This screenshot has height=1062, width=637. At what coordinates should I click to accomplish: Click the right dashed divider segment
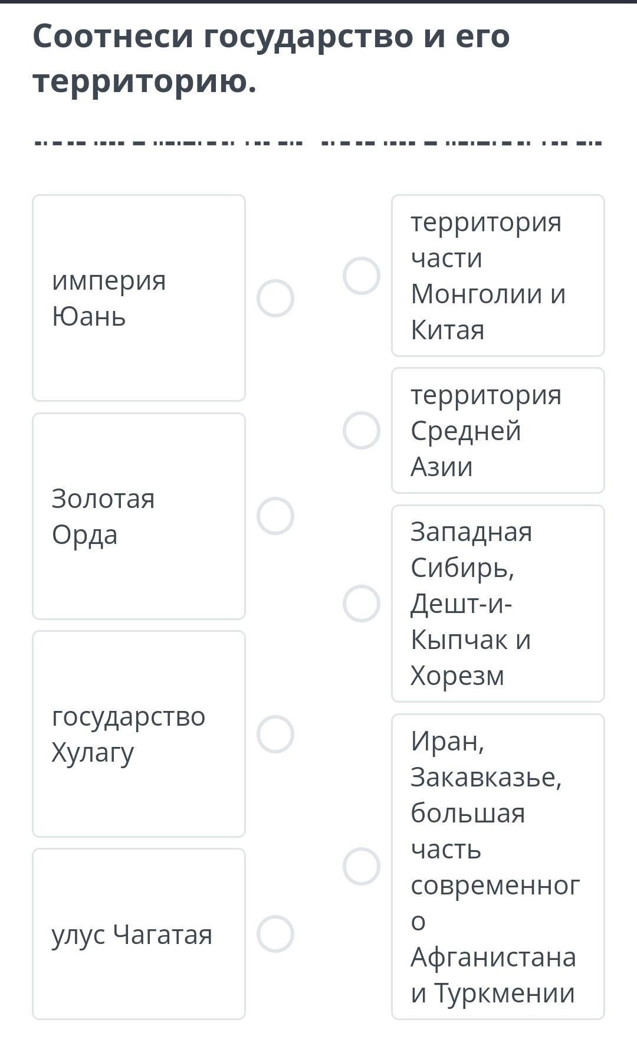coord(461,143)
